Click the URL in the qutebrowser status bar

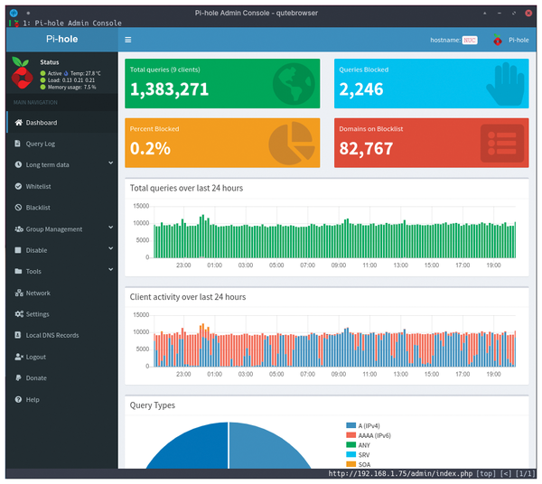[x=400, y=473]
